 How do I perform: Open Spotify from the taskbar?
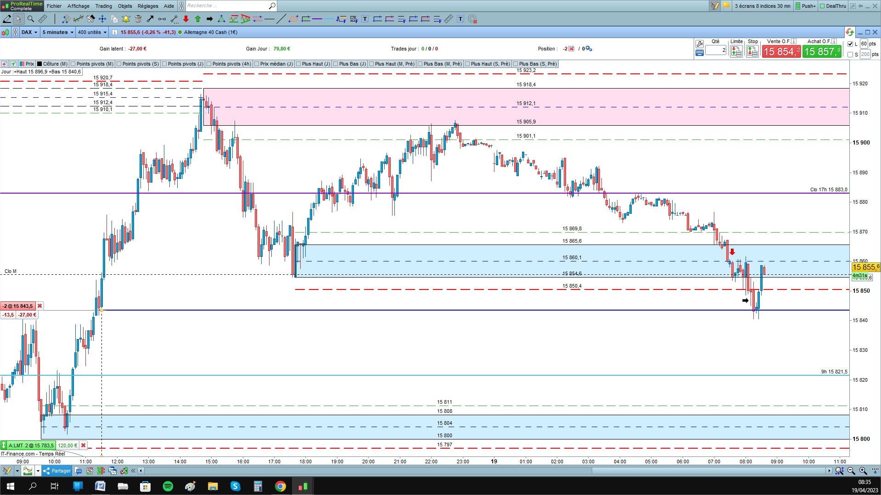[168, 486]
